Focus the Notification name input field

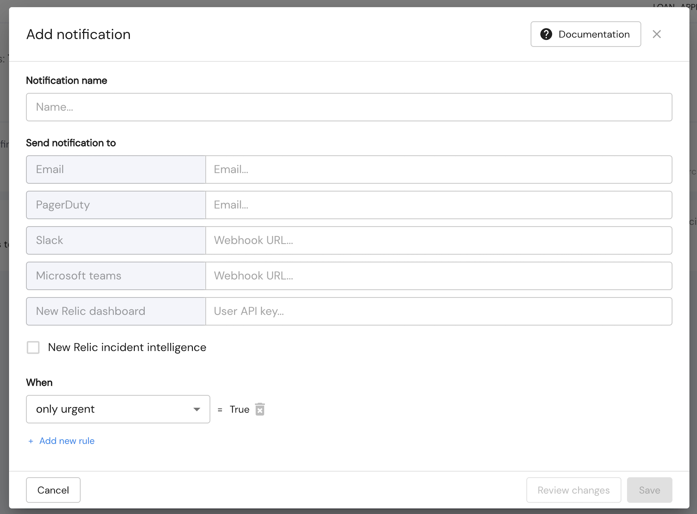pyautogui.click(x=349, y=107)
